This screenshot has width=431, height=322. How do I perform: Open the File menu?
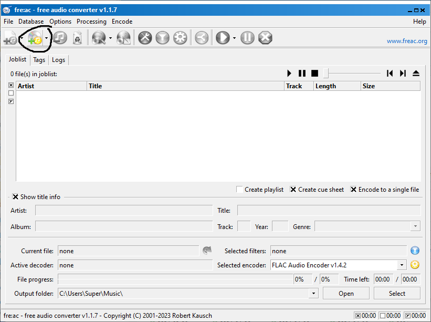coord(8,22)
